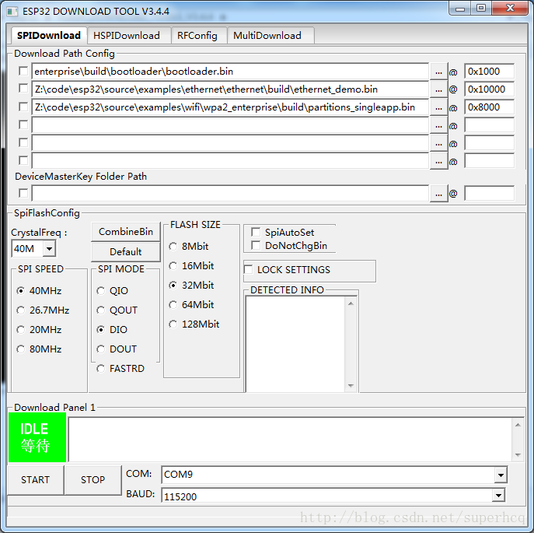Click Download Panel log scrollbar up arrow
Screen dimensions: 534x533
518,425
